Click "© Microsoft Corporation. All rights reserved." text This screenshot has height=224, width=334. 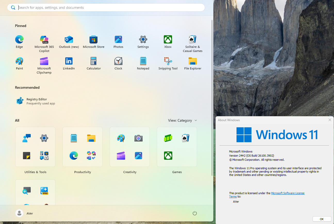point(257,160)
